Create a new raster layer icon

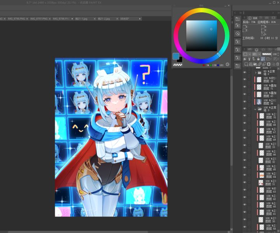click(x=246, y=64)
